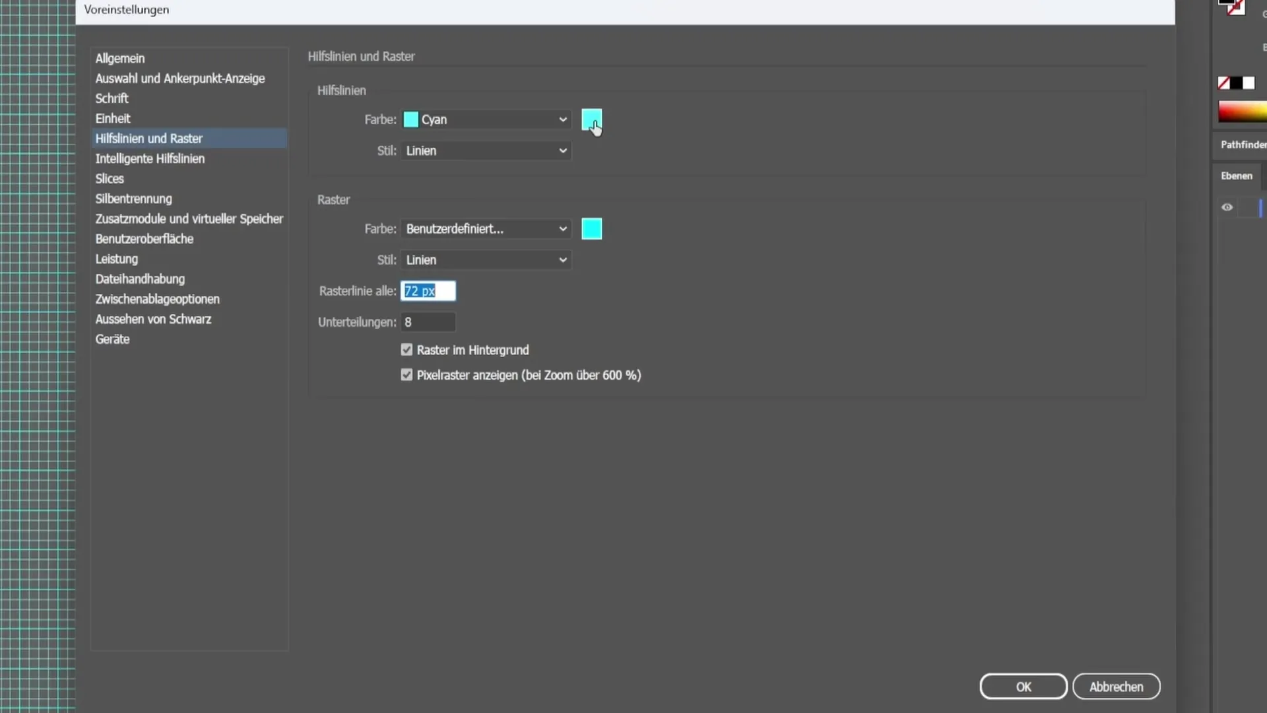Open Hilfslinien Farbe dropdown showing Cyan

pos(486,119)
